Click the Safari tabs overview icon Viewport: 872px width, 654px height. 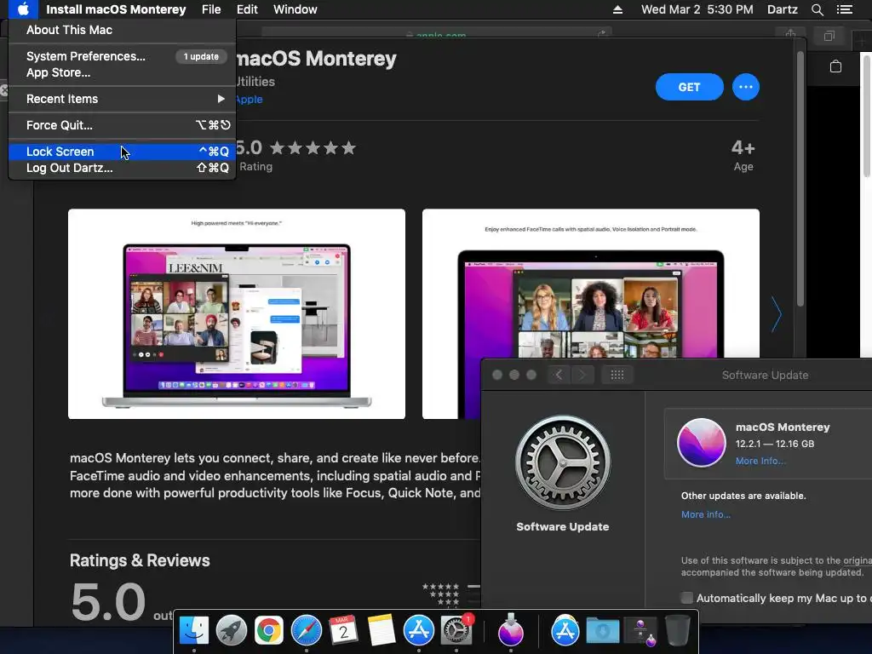point(829,36)
